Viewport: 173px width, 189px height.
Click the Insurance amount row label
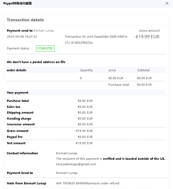(x=21, y=124)
